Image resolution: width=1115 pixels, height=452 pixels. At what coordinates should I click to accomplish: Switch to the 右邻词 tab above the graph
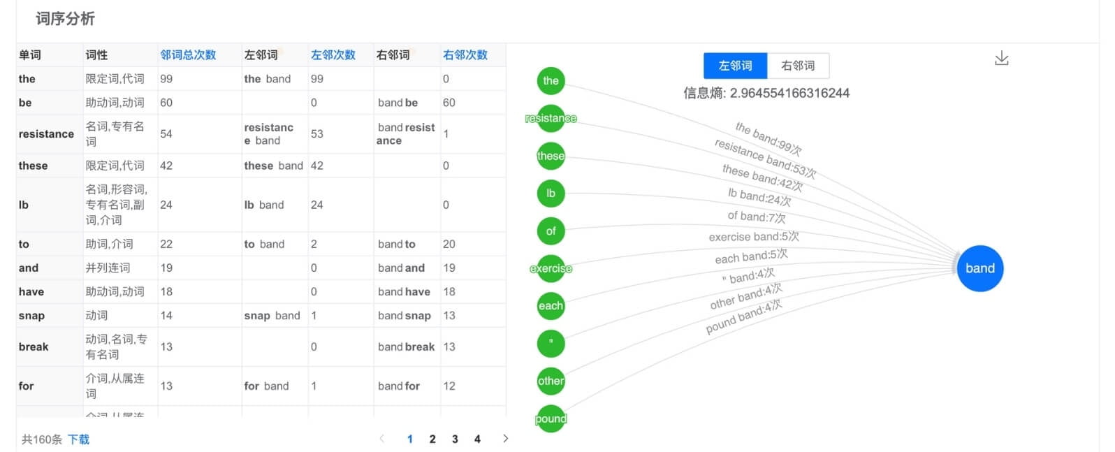(798, 66)
